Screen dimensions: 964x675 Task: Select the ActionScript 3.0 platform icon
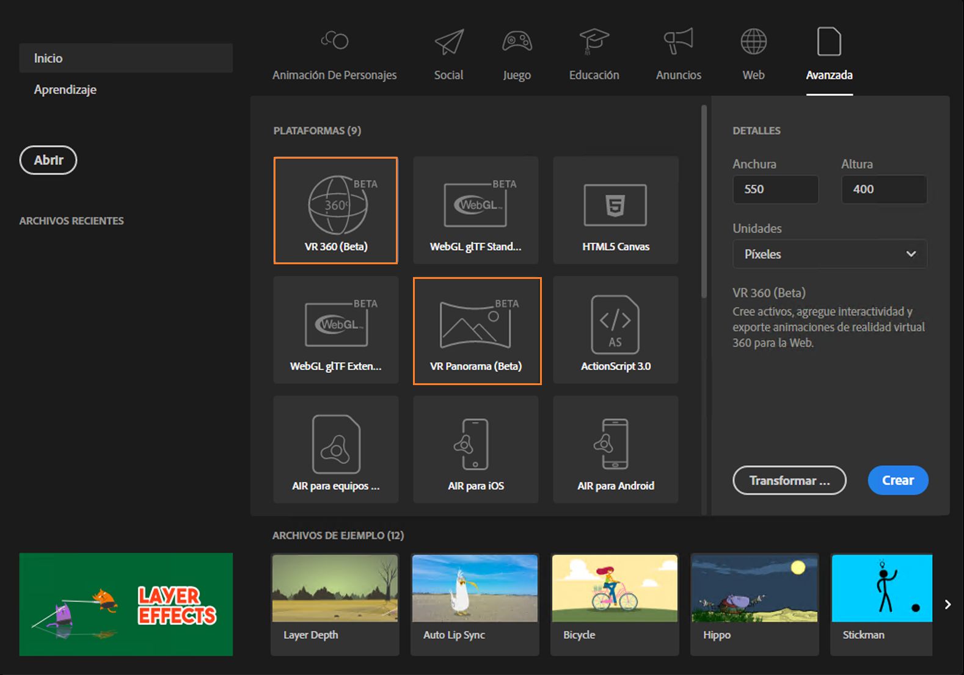coord(615,325)
